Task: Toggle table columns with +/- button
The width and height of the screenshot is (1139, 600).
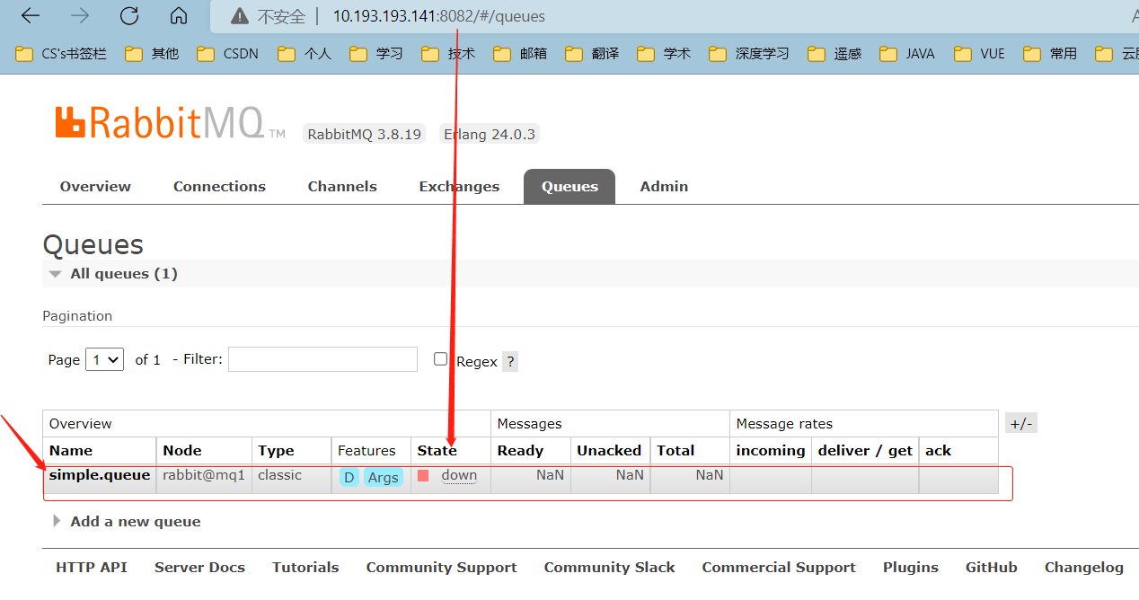Action: [x=1021, y=423]
